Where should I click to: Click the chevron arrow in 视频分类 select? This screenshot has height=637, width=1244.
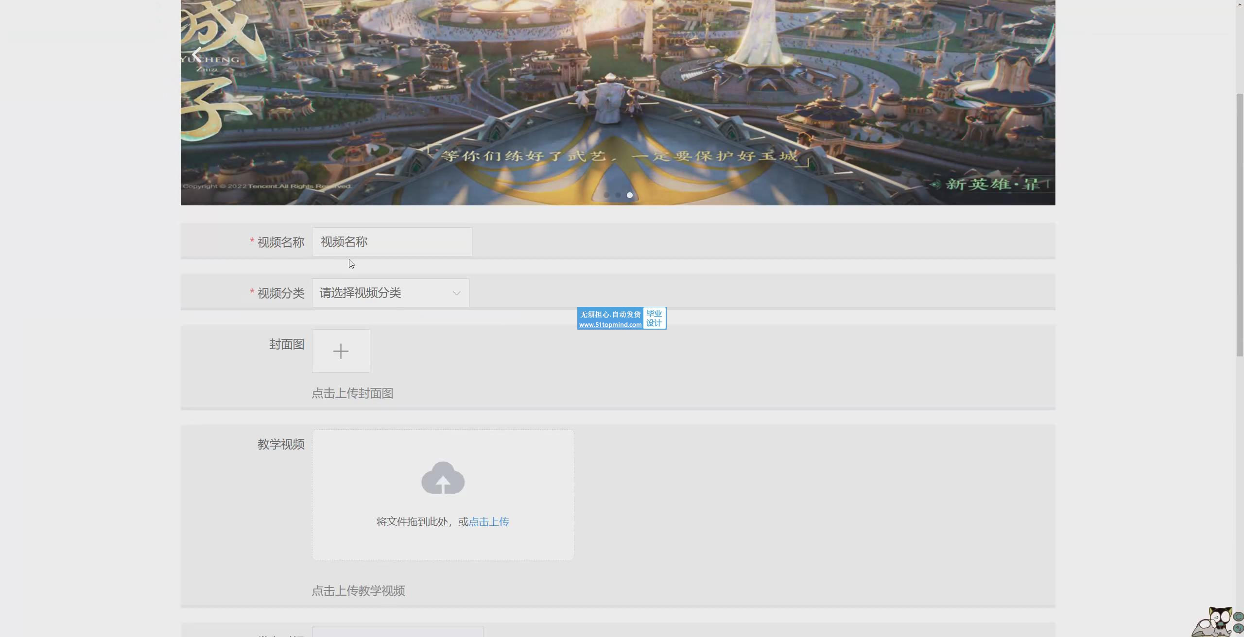[456, 293]
